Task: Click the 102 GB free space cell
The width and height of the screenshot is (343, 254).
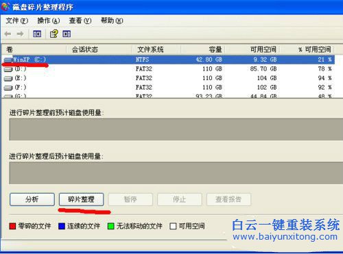Action: [267, 88]
